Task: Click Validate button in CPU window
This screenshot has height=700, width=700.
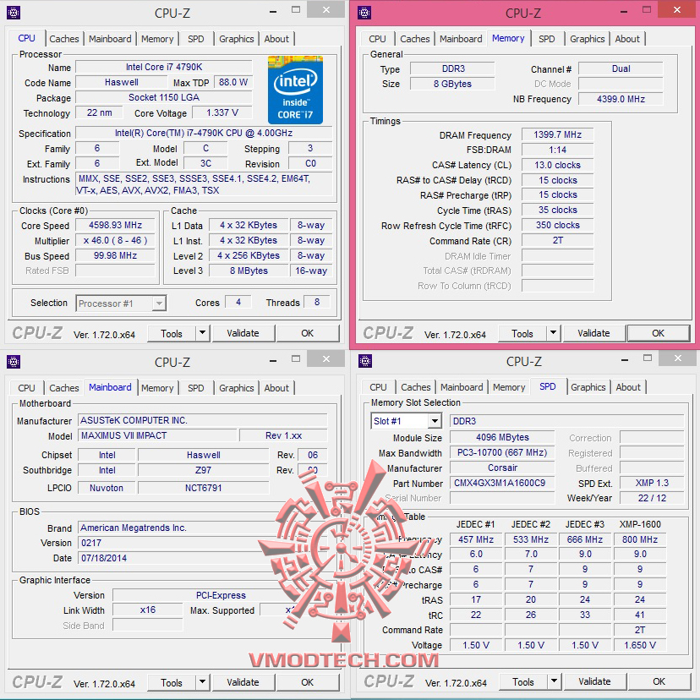Action: pyautogui.click(x=243, y=333)
